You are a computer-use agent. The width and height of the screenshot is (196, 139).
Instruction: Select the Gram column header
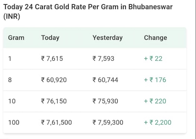pos(16,38)
